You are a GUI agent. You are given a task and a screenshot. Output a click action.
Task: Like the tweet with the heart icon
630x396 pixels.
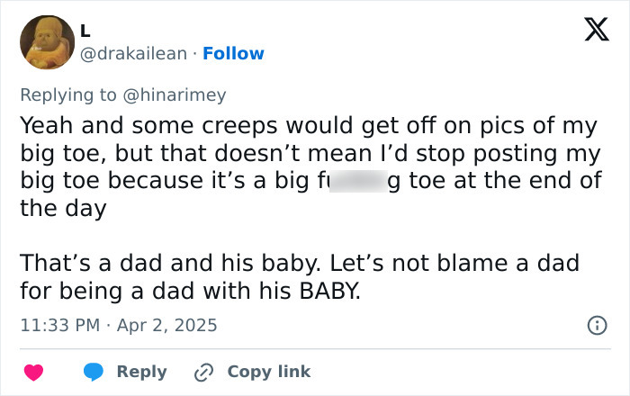[33, 372]
